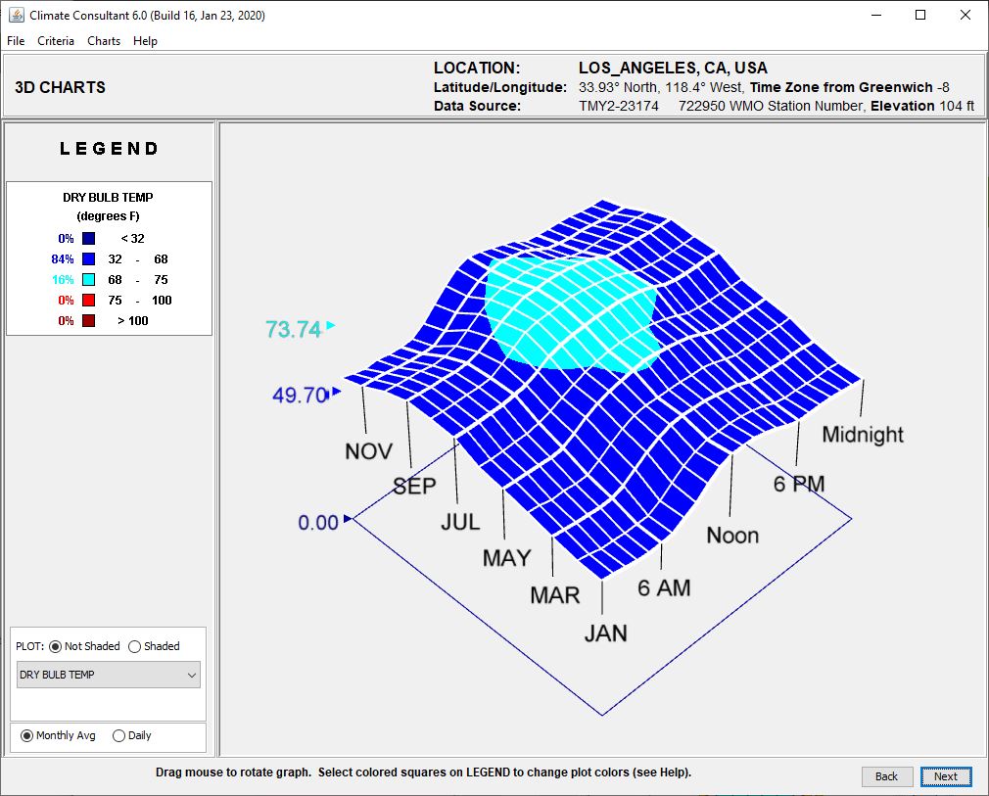989x796 pixels.
Task: Click the Climate Consultant Java app icon
Action: pyautogui.click(x=16, y=15)
